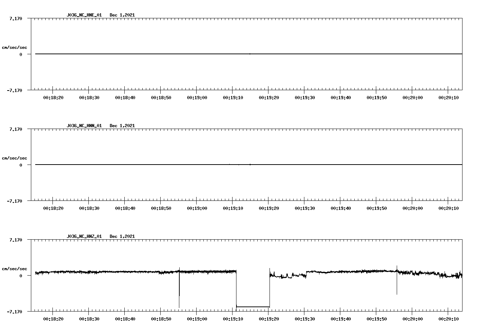The width and height of the screenshot is (488, 332).
Task: Click the cm/sec/sec unit label of HNN plot
Action: [14, 158]
